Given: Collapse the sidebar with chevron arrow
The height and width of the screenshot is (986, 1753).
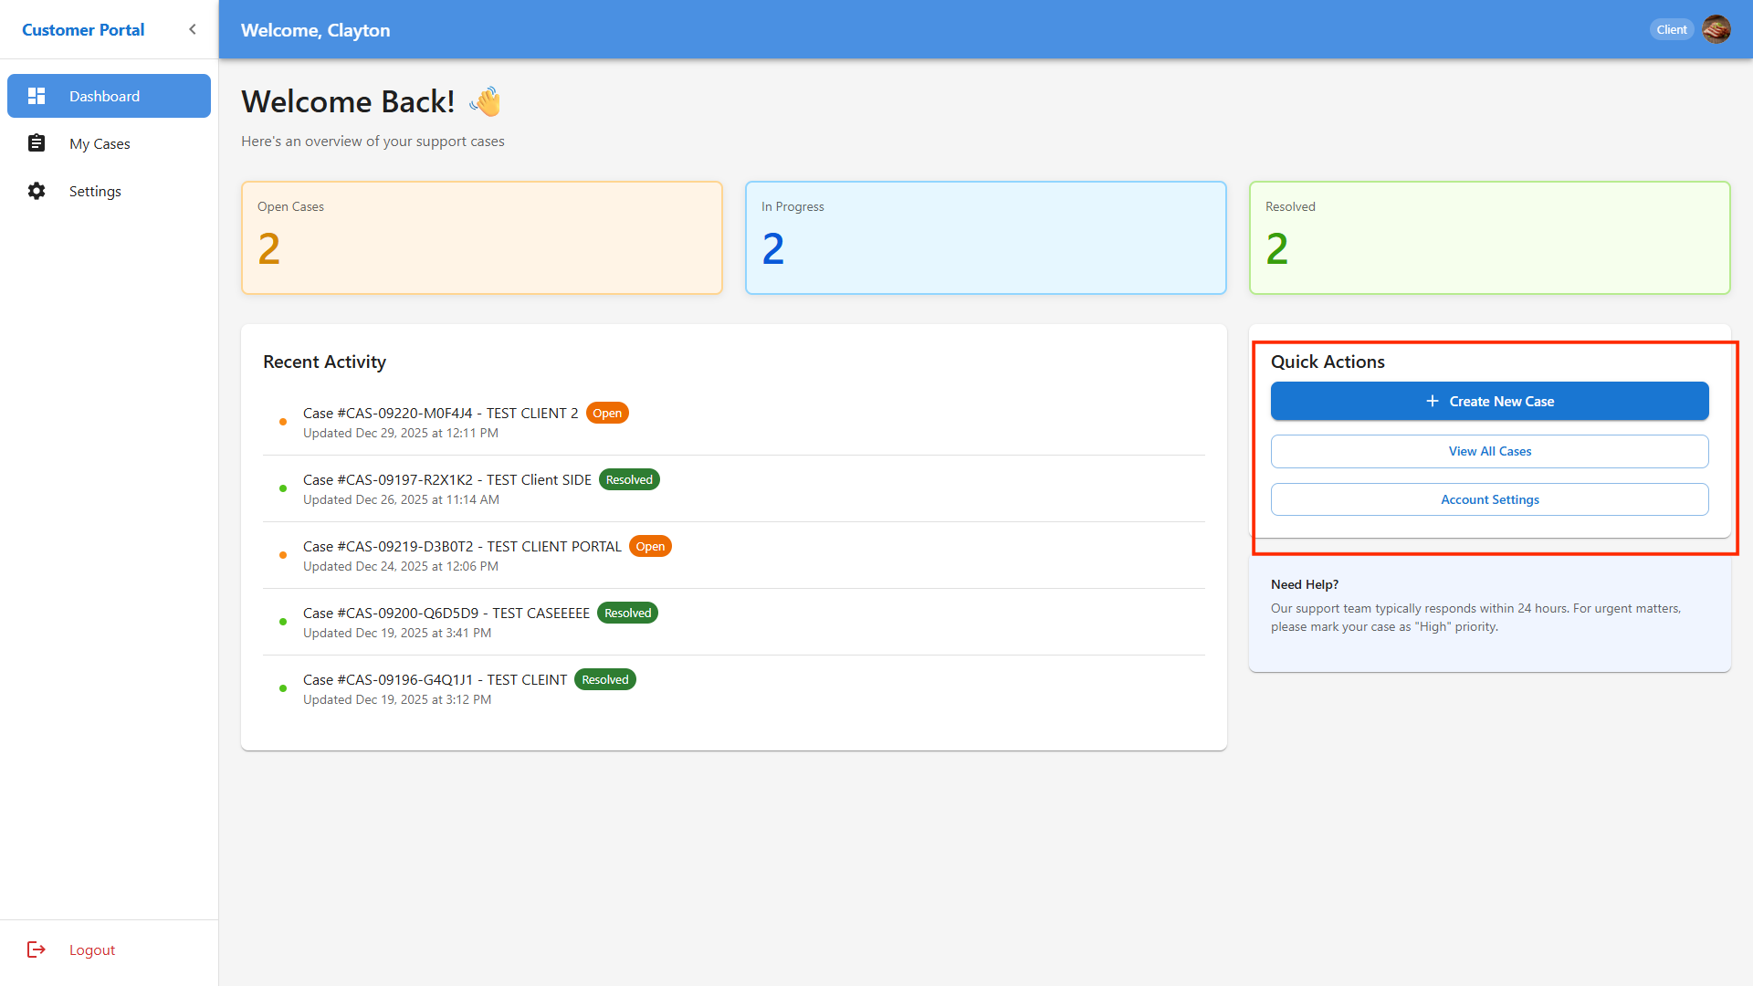Looking at the screenshot, I should 193,29.
